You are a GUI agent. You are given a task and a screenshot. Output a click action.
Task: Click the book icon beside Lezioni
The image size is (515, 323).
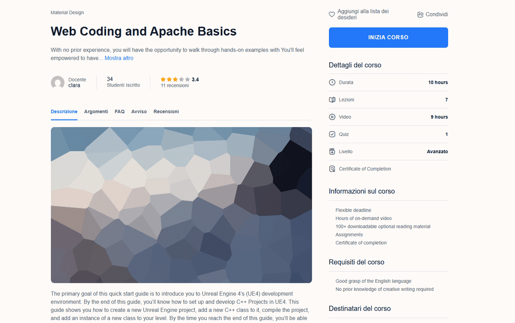pyautogui.click(x=332, y=99)
